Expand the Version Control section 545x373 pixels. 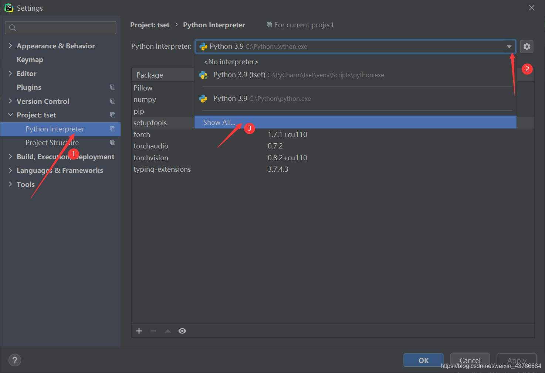pos(10,101)
